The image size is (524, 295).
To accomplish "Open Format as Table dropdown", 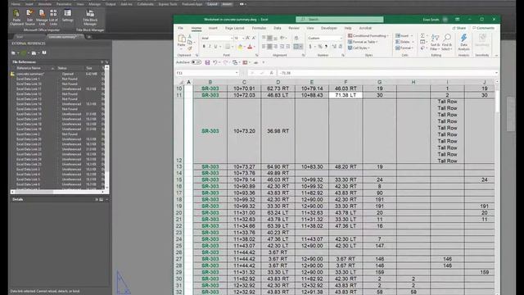I will [x=363, y=42].
